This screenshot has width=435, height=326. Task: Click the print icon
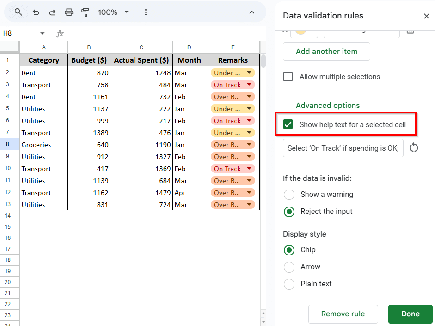(69, 12)
